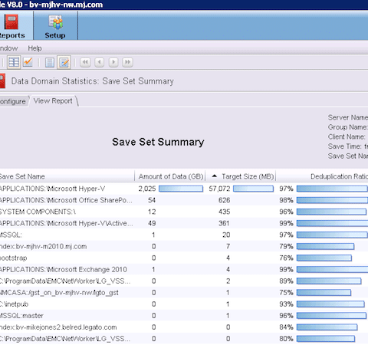Screen dimensions: 368x345
Task: Click the Save Set Summary report title
Action: (x=158, y=142)
